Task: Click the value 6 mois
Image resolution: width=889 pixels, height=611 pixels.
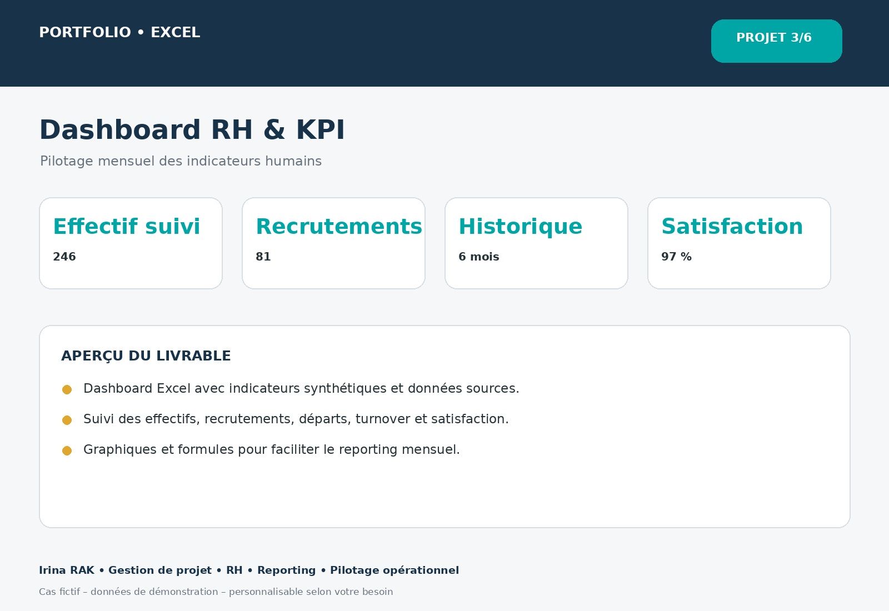Action: [479, 257]
